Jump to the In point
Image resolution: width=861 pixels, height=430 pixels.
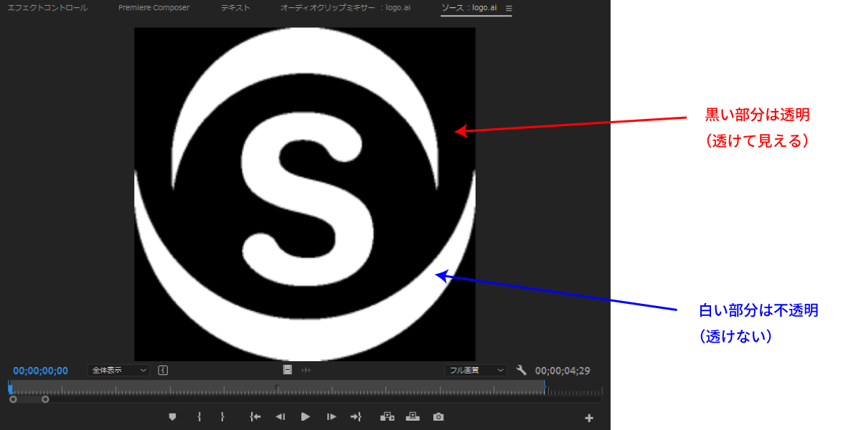(x=254, y=416)
